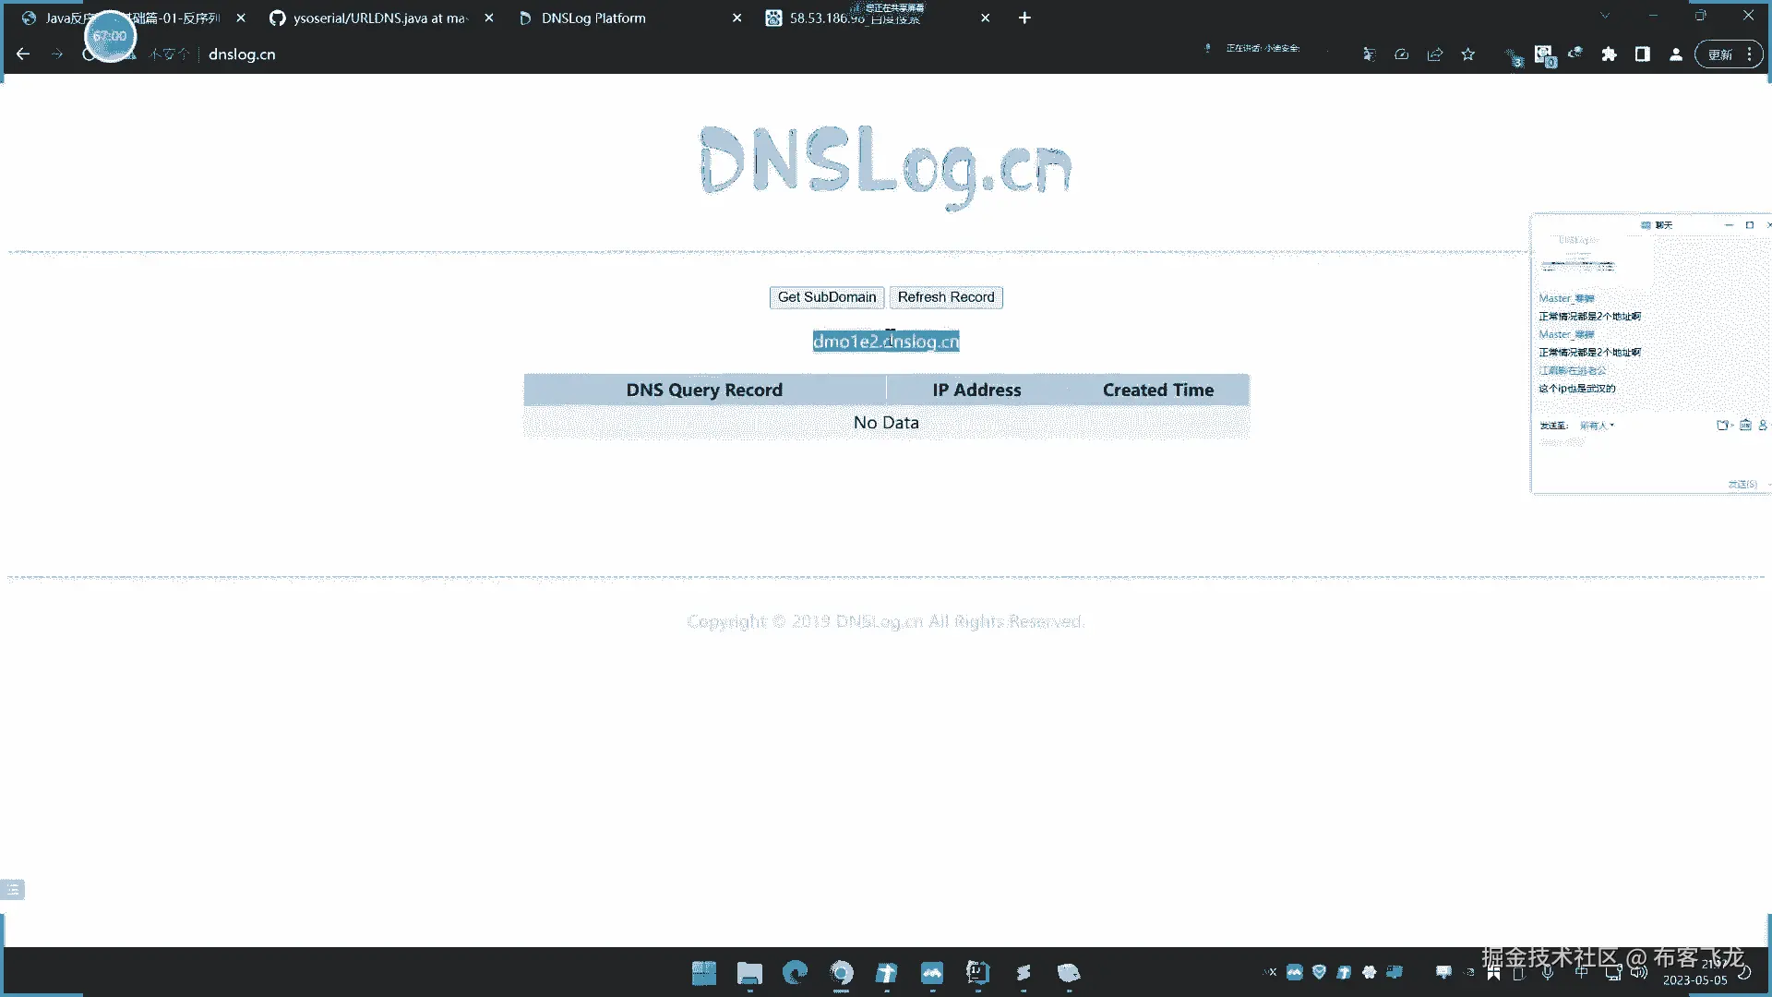The width and height of the screenshot is (1772, 997).
Task: Open the tab search dropdown arrow
Action: [1605, 16]
